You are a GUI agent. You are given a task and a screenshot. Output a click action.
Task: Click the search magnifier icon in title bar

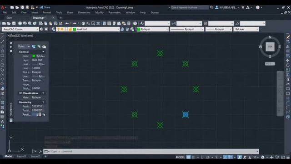[x=211, y=7]
